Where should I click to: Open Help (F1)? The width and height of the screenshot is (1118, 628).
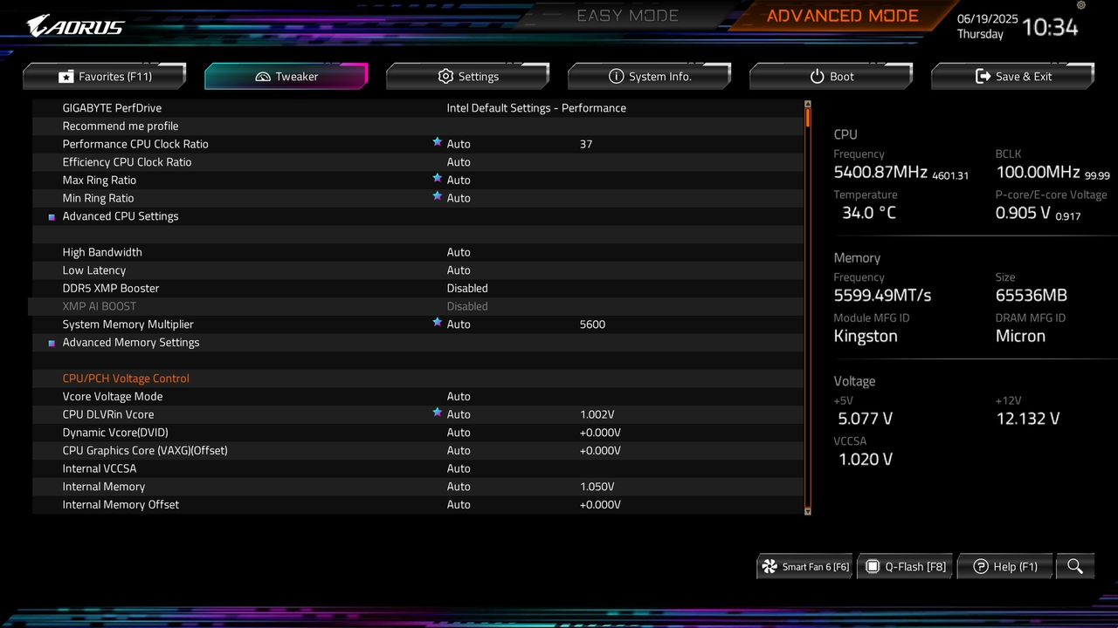1005,566
